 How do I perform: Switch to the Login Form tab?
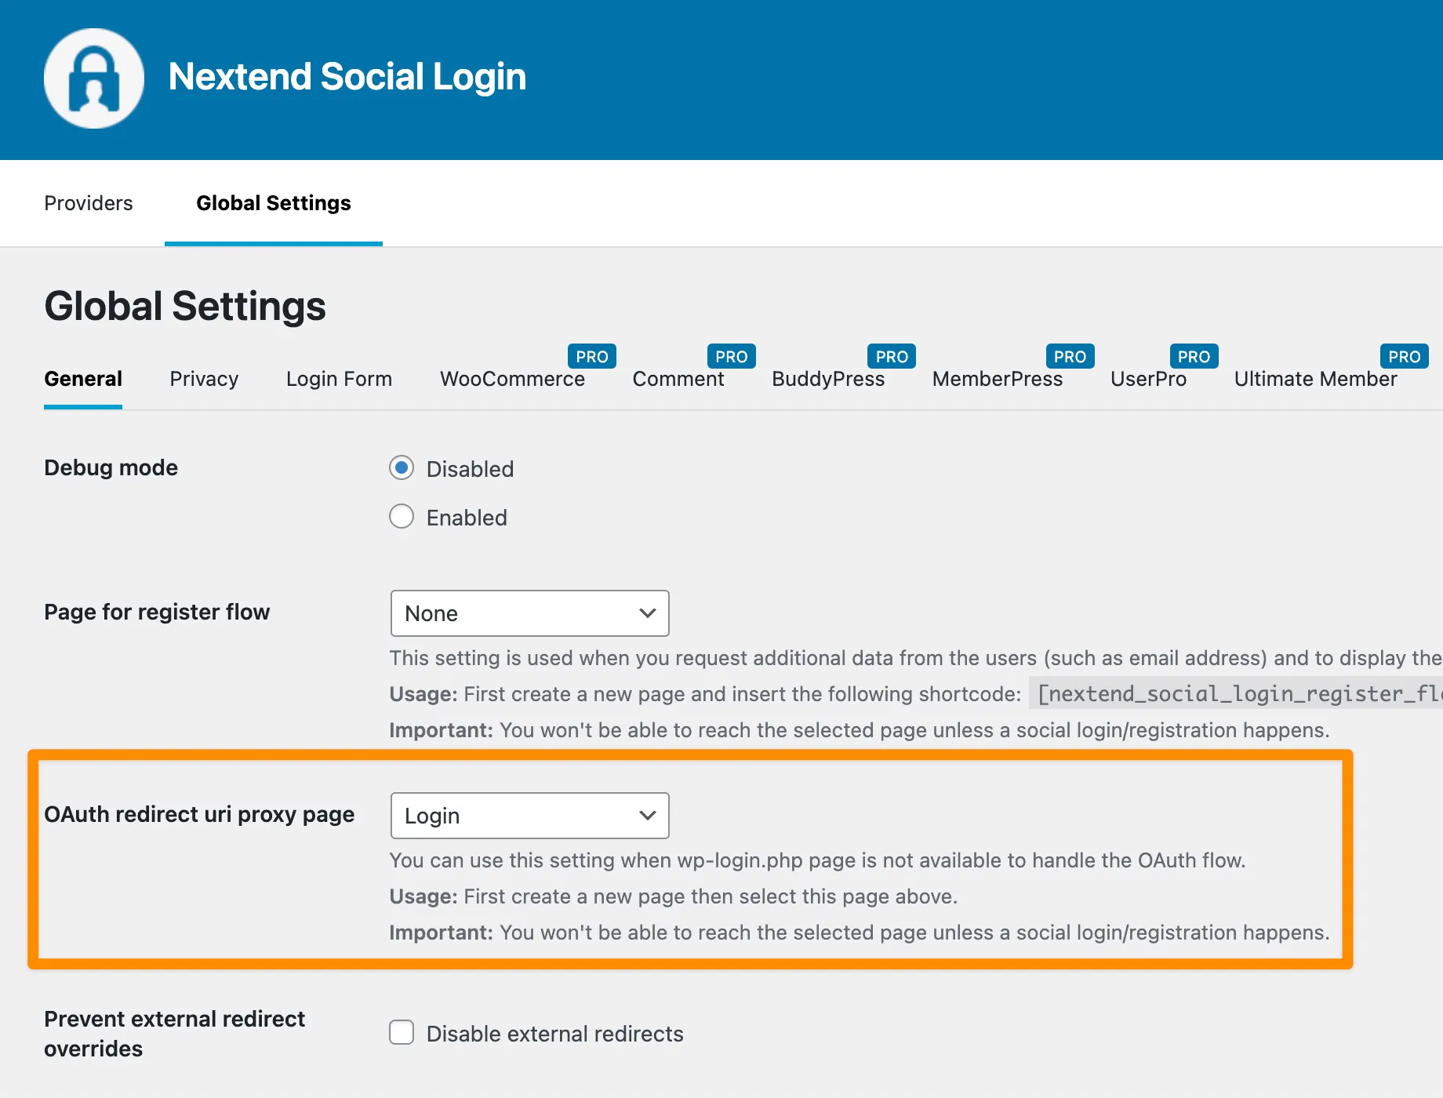coord(339,379)
